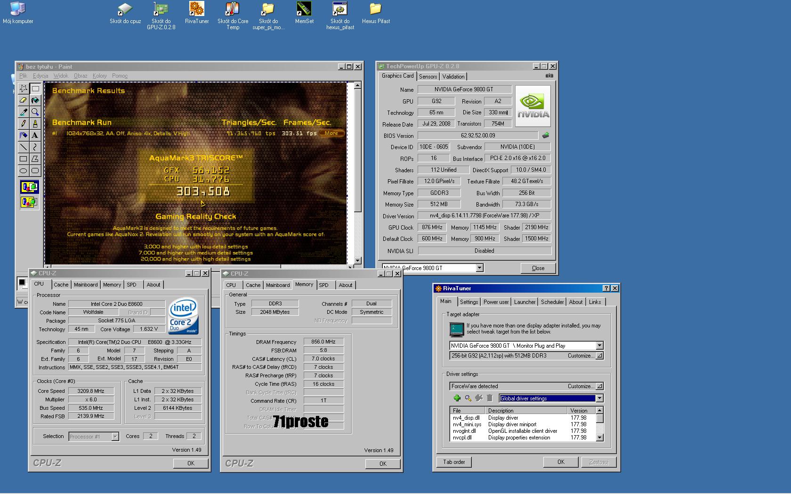The image size is (791, 494).
Task: Activate the Airbrush tool in Paint
Action: point(23,135)
